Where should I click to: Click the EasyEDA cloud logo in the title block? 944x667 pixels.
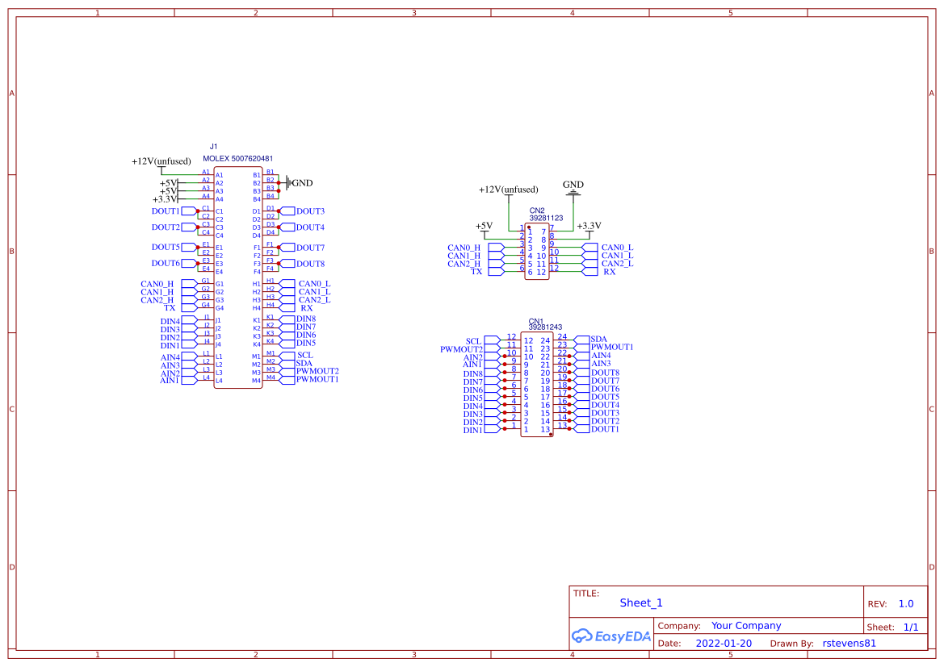[x=611, y=636]
